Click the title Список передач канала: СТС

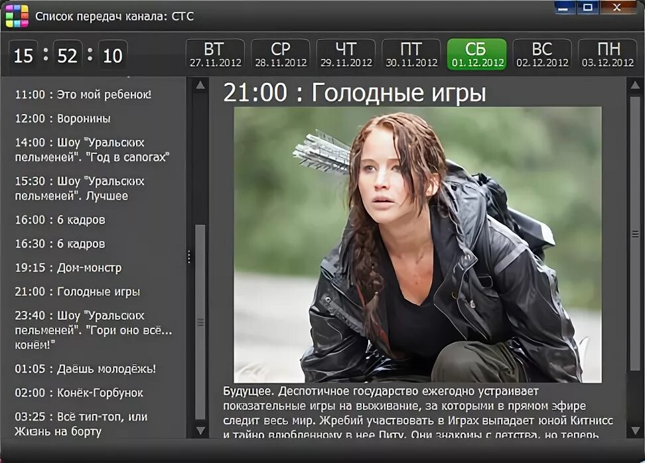114,17
